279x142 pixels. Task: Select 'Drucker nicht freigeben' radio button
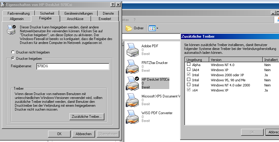pyautogui.click(x=13, y=52)
